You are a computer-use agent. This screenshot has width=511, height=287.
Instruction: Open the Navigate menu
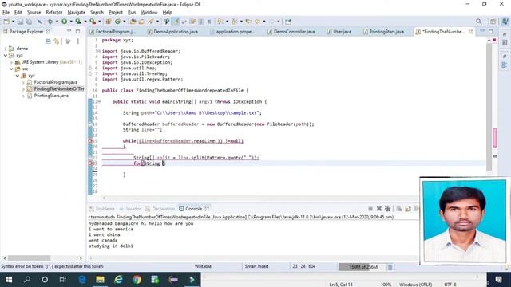[x=77, y=13]
